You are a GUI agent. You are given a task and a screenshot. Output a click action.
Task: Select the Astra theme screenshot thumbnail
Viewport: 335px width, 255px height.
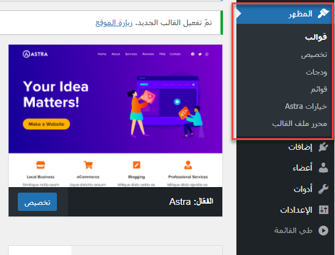tap(115, 116)
